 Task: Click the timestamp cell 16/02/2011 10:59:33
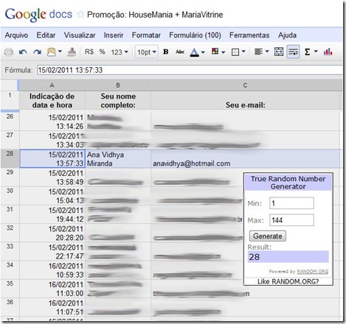[52, 270]
